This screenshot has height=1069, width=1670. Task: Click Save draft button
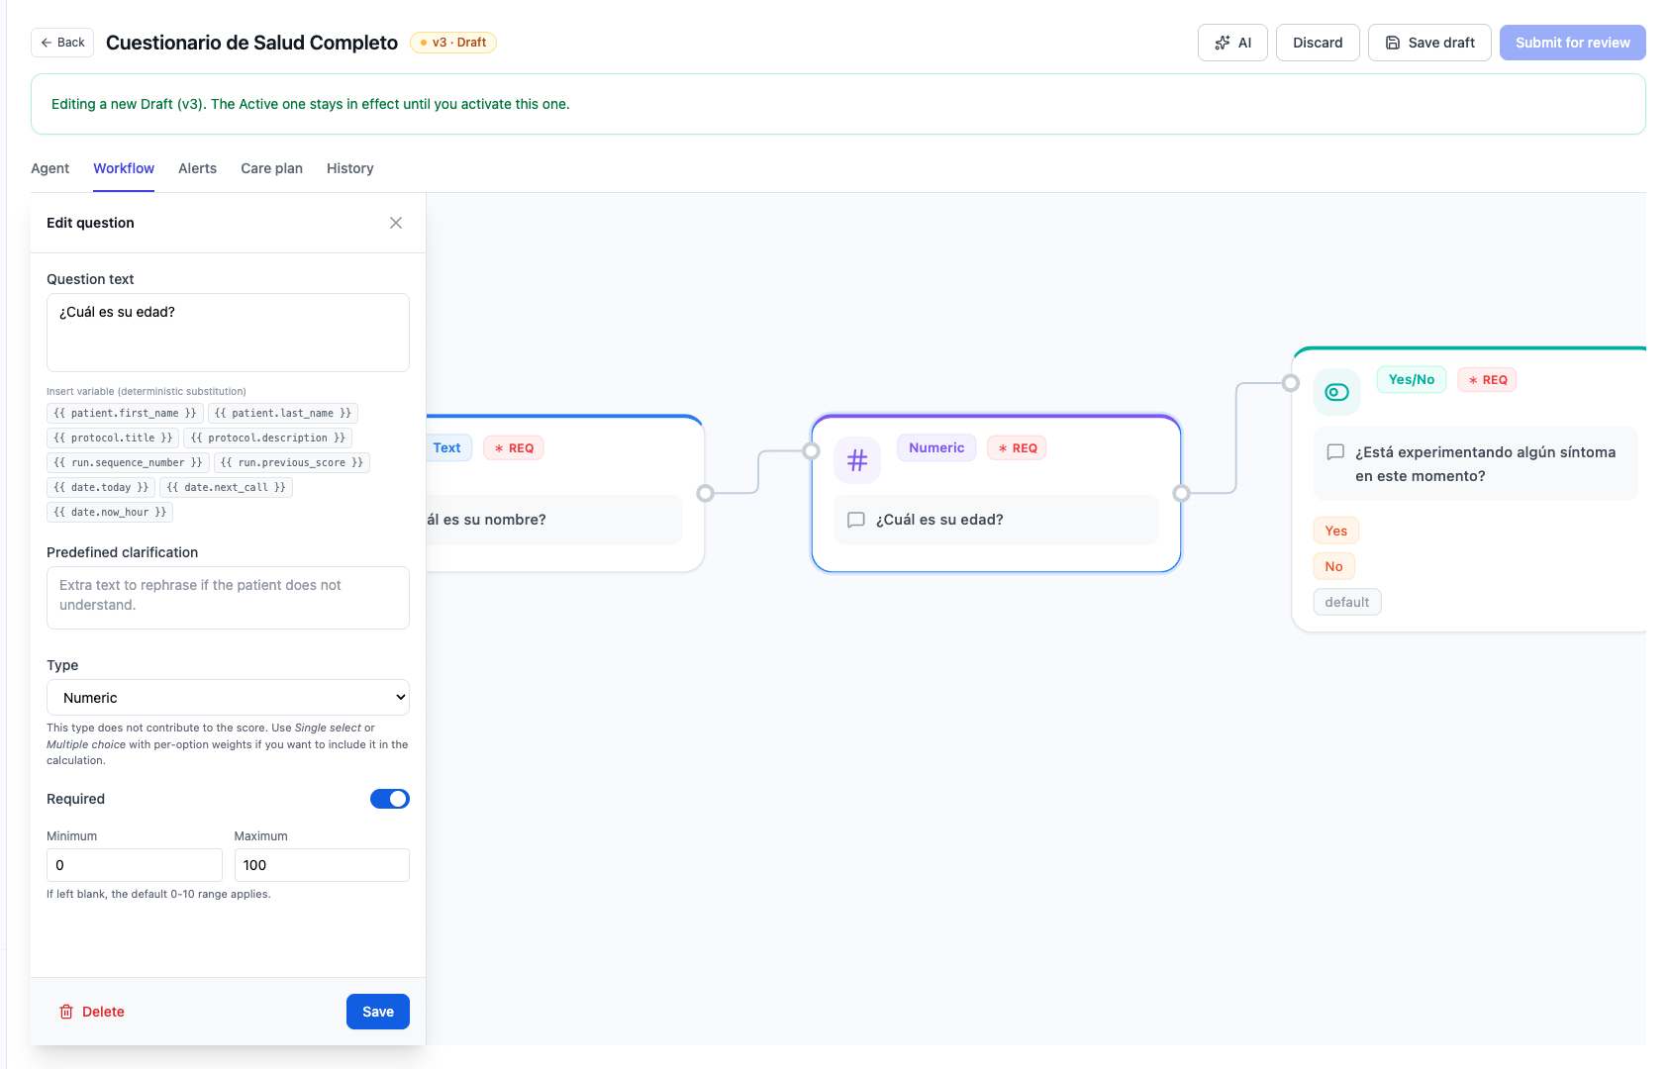pos(1429,43)
